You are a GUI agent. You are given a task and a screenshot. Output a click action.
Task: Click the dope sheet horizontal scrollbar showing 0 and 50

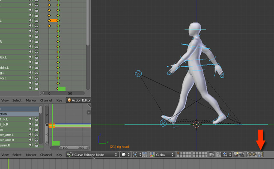(62, 93)
